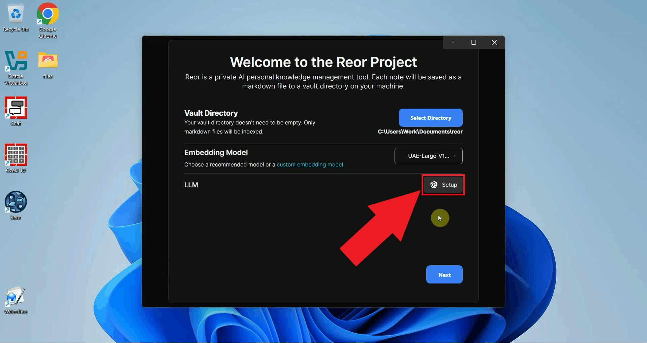Select the Chat desktop shortcut

16,111
